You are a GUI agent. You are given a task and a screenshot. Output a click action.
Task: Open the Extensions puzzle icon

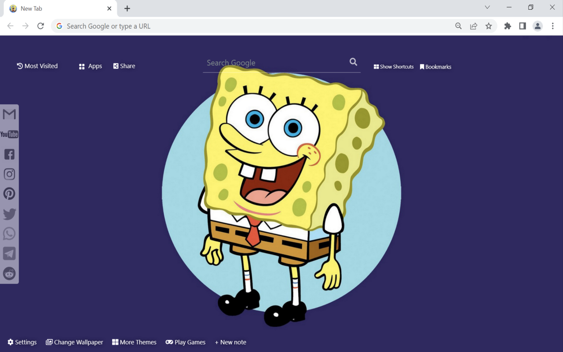pyautogui.click(x=508, y=26)
